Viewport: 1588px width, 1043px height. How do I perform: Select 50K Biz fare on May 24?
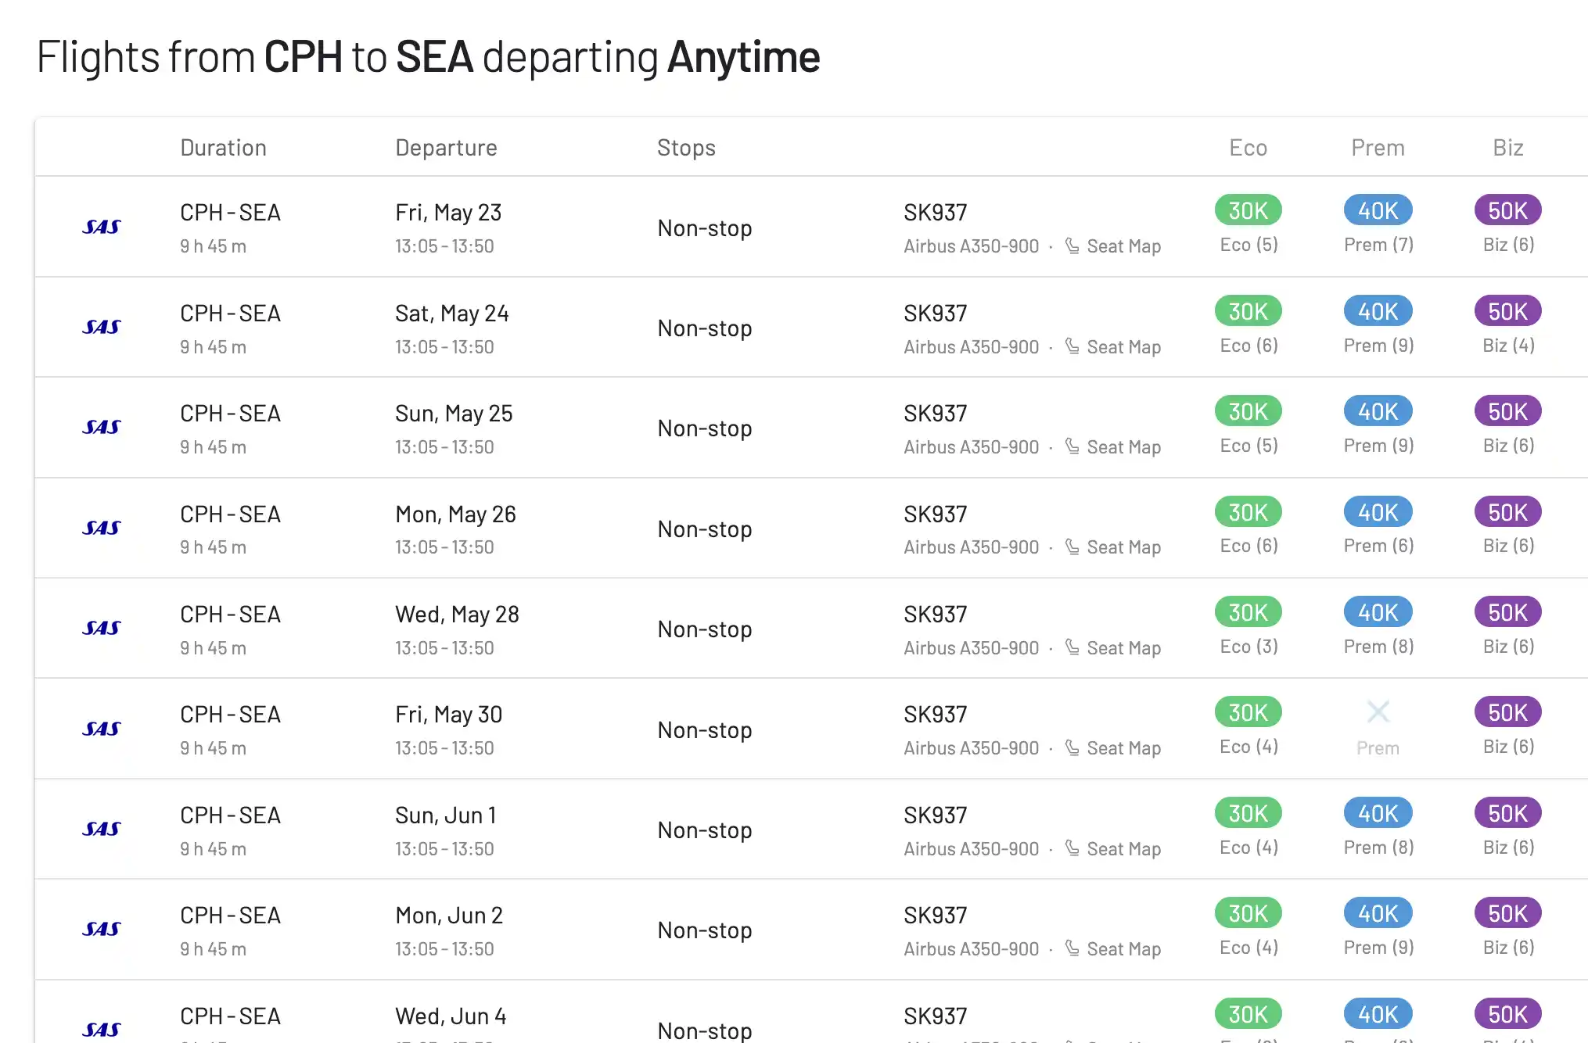pos(1508,311)
